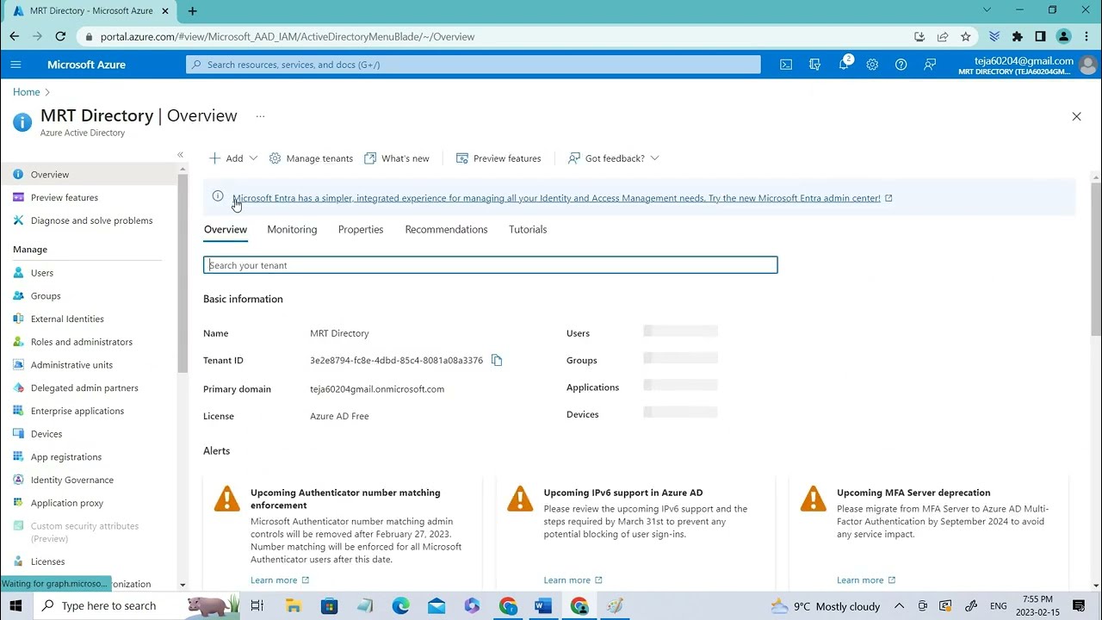Image resolution: width=1102 pixels, height=620 pixels.
Task: Show hidden system tray icons
Action: coord(899,606)
